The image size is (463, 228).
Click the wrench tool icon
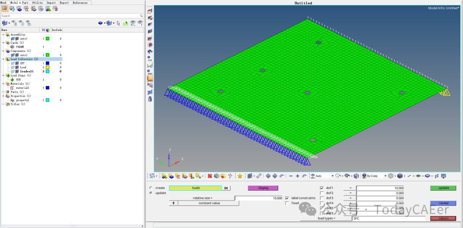tap(259, 176)
